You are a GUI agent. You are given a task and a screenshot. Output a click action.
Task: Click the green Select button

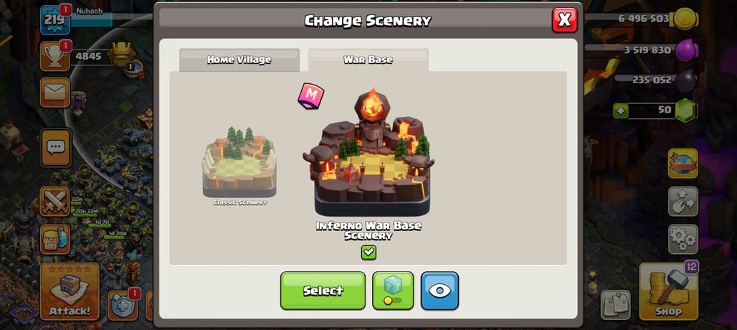point(323,291)
